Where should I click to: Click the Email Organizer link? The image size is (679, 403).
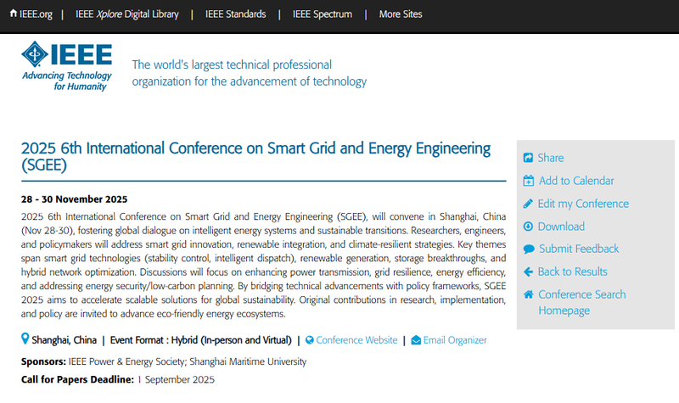(455, 340)
